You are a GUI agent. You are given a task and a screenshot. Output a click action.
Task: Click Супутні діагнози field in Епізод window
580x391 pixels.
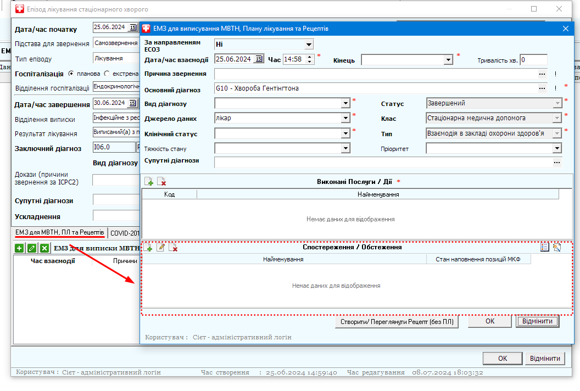pyautogui.click(x=116, y=199)
